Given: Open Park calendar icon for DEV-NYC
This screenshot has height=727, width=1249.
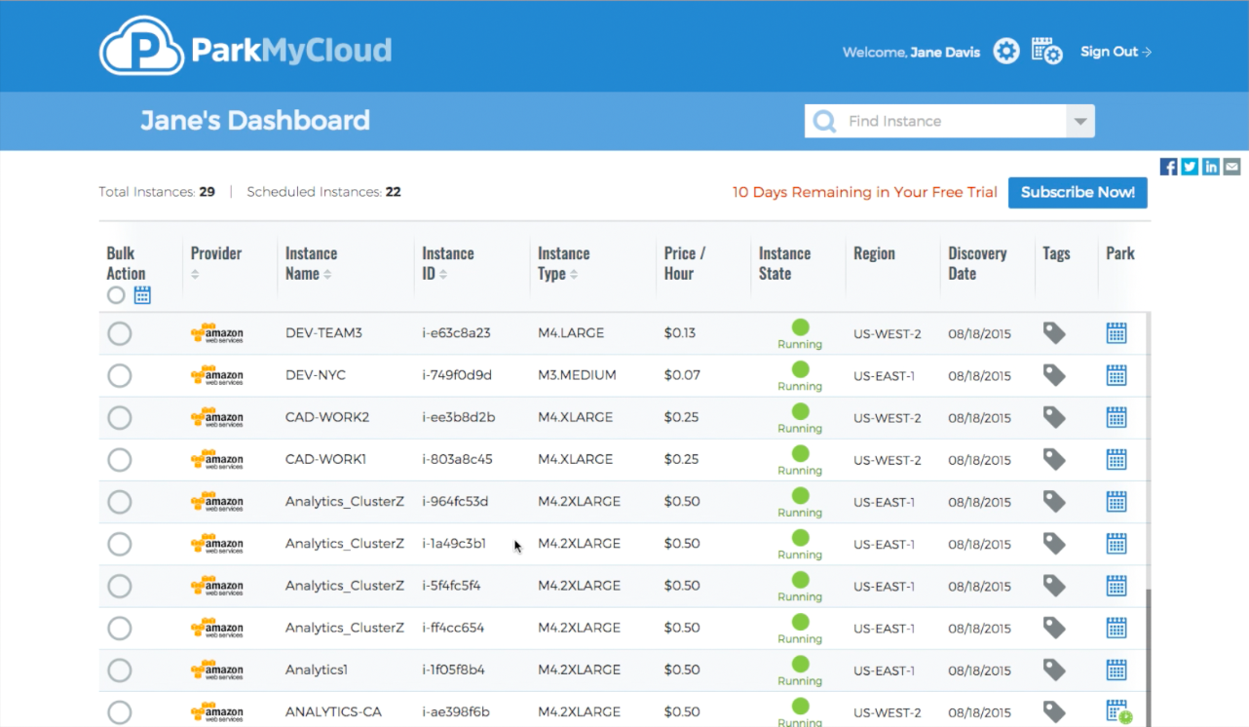Looking at the screenshot, I should click(1117, 375).
